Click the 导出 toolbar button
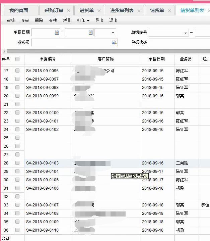Screen dimensions: 210x241 point(99,20)
